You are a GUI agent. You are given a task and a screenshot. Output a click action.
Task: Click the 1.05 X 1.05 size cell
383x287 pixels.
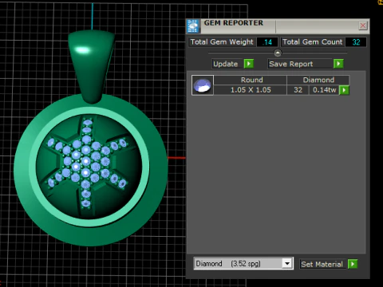pos(251,90)
